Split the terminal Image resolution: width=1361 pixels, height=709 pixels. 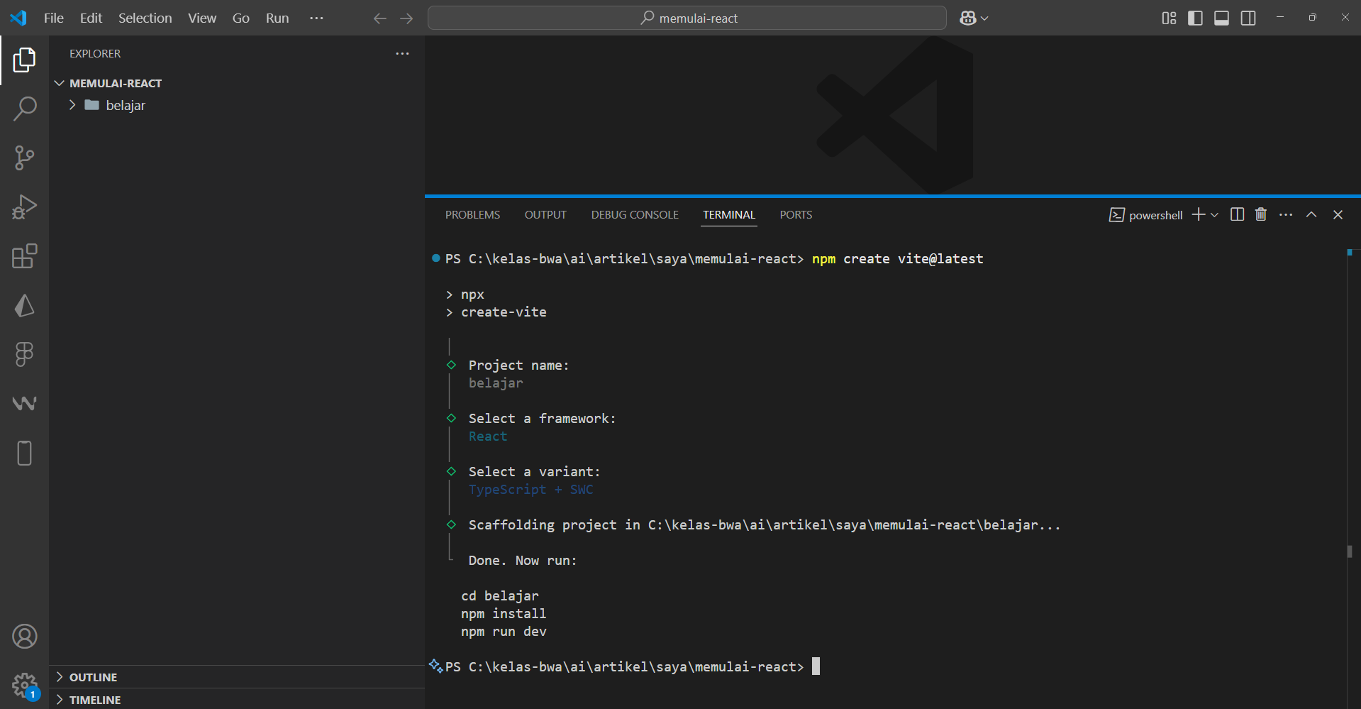pyautogui.click(x=1237, y=214)
